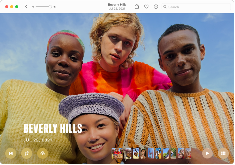Open the Memory Music options
Image resolution: width=235 pixels, height=165 pixels.
click(26, 153)
